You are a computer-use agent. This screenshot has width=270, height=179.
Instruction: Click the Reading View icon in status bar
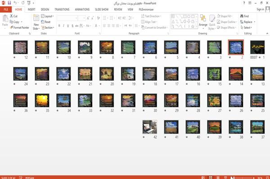(x=218, y=178)
